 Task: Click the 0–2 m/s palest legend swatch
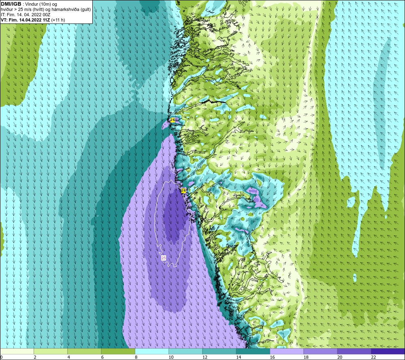(x=17, y=351)
